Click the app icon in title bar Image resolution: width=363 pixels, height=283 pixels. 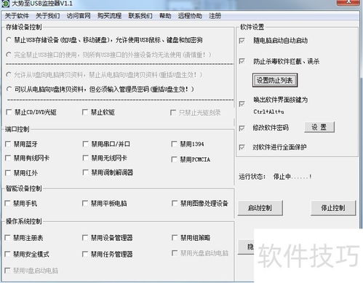pos(5,4)
